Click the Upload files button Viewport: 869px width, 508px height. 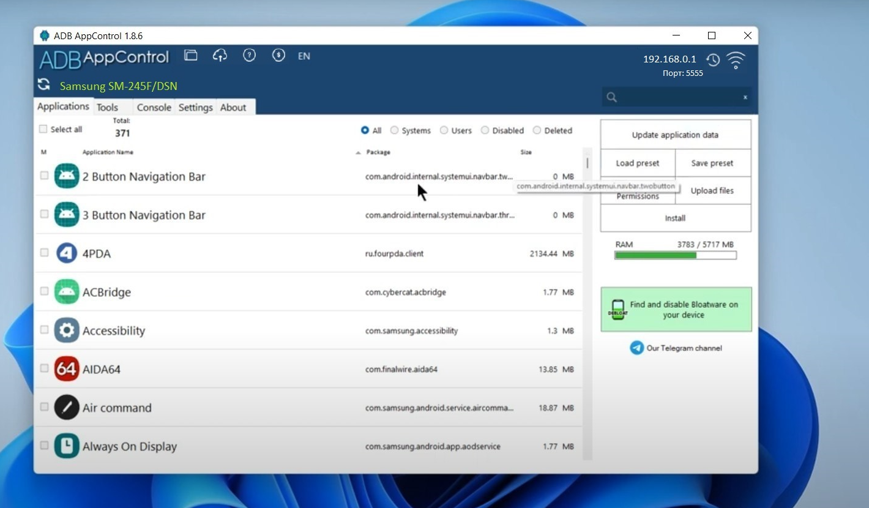click(712, 191)
